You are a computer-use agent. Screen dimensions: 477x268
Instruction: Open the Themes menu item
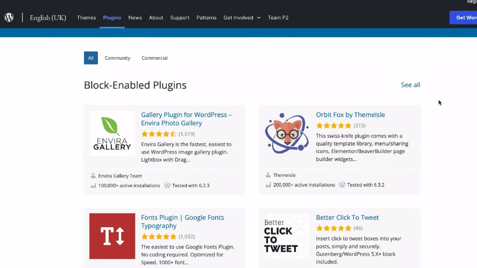coord(86,18)
